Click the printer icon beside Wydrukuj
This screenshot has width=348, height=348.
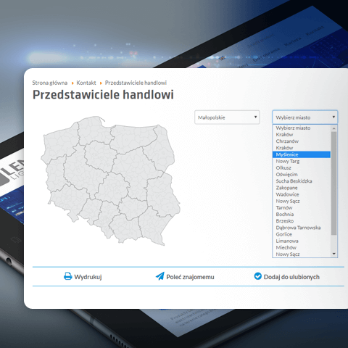click(x=68, y=276)
